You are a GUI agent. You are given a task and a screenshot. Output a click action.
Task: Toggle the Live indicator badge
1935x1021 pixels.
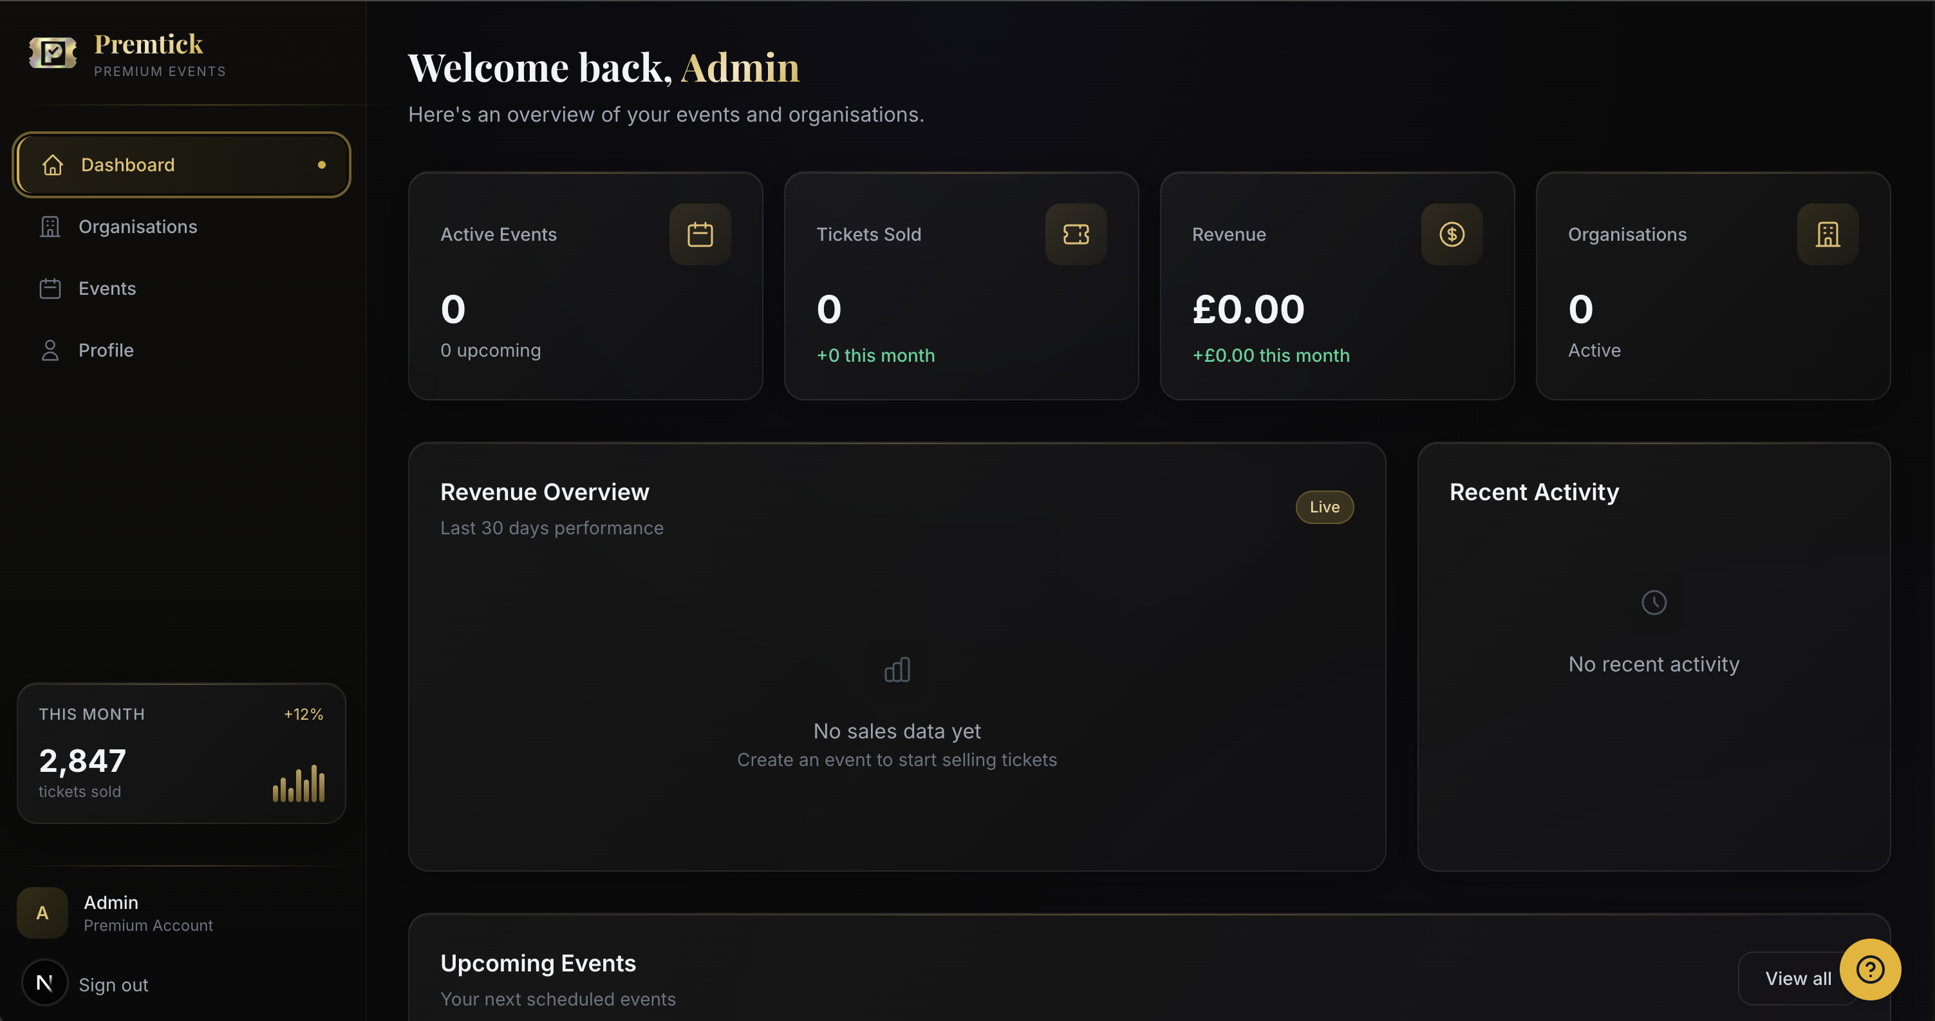pos(1324,507)
